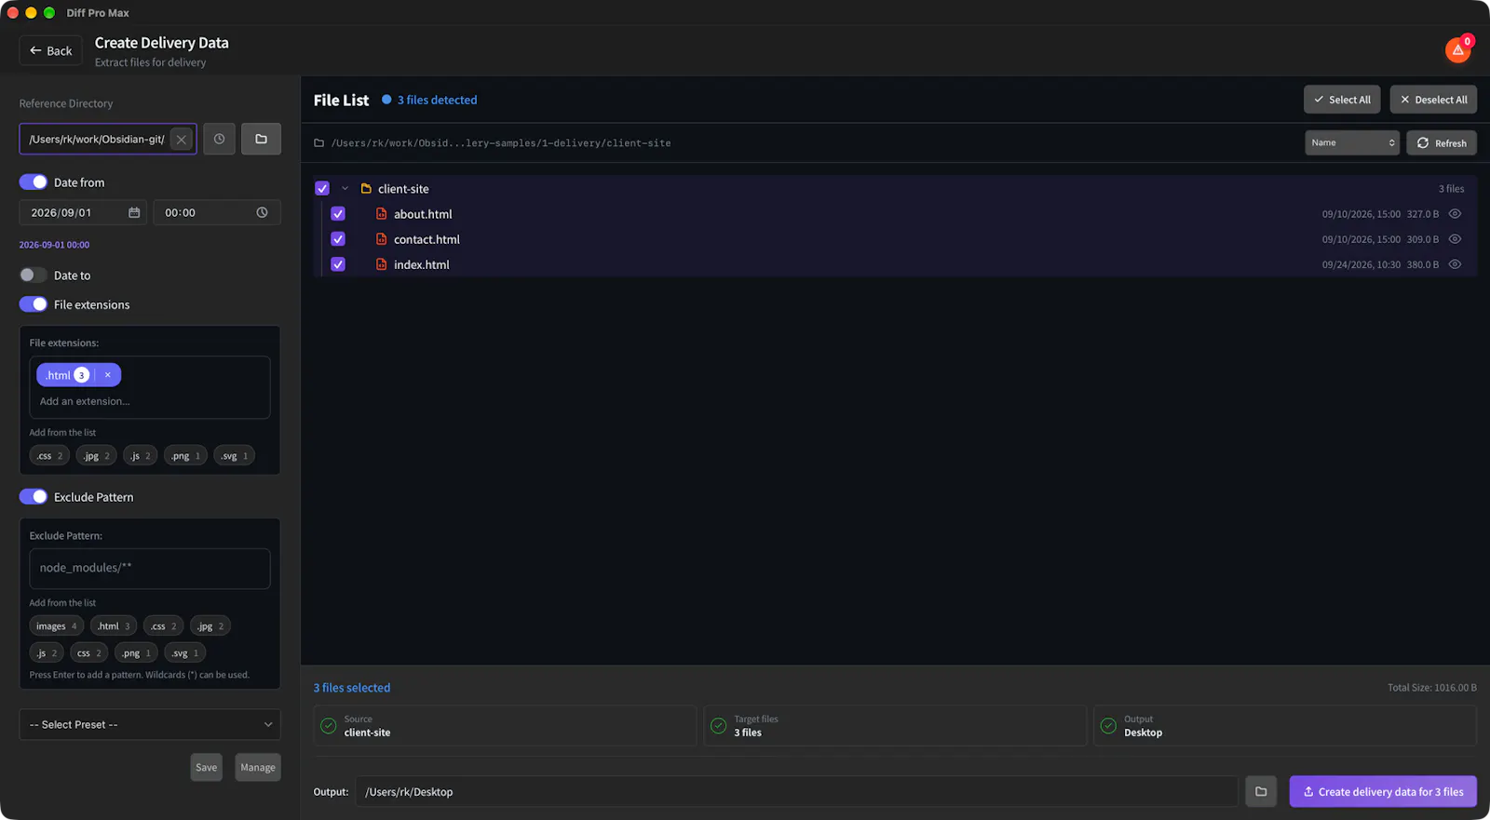Screen dimensions: 1490x820
Task: Uncheck the contact.html checkbox
Action: pyautogui.click(x=338, y=239)
